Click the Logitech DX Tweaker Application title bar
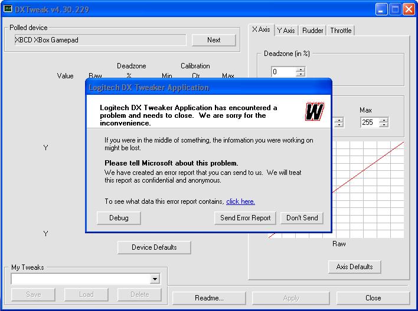 [209, 87]
